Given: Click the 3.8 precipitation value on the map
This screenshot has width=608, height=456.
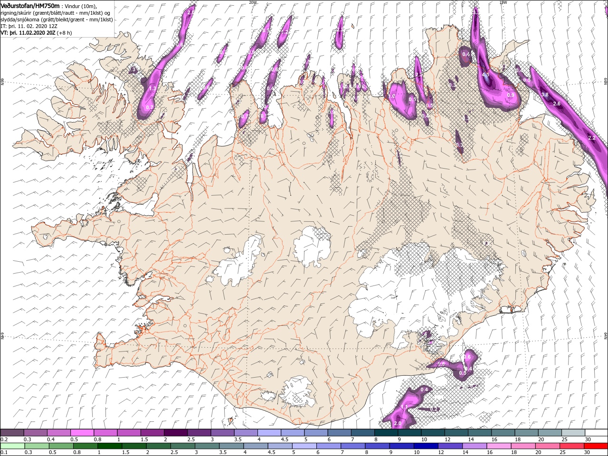Looking at the screenshot, I should [x=545, y=95].
